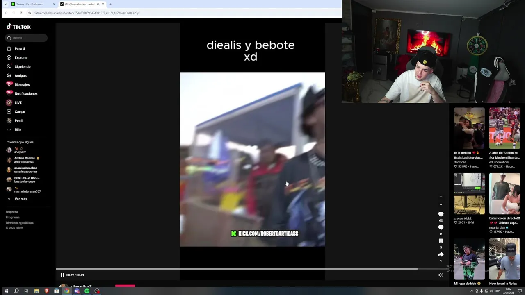Click the site information icon in address bar
The width and height of the screenshot is (525, 295).
[30, 13]
